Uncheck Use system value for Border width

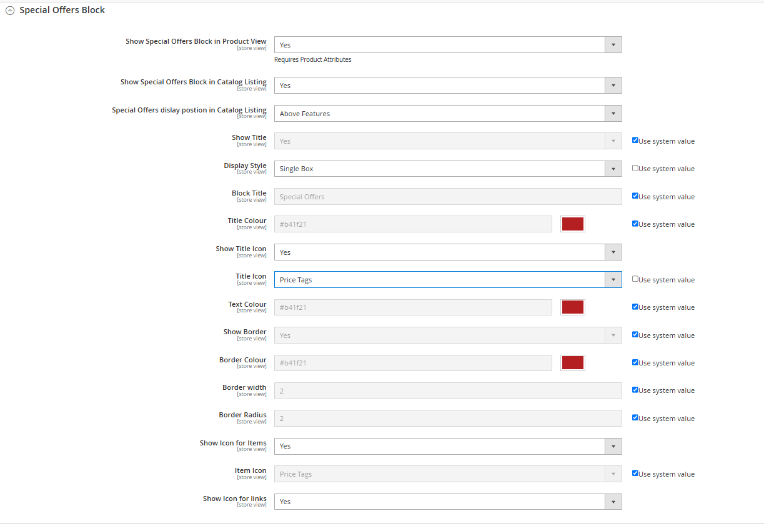[635, 390]
